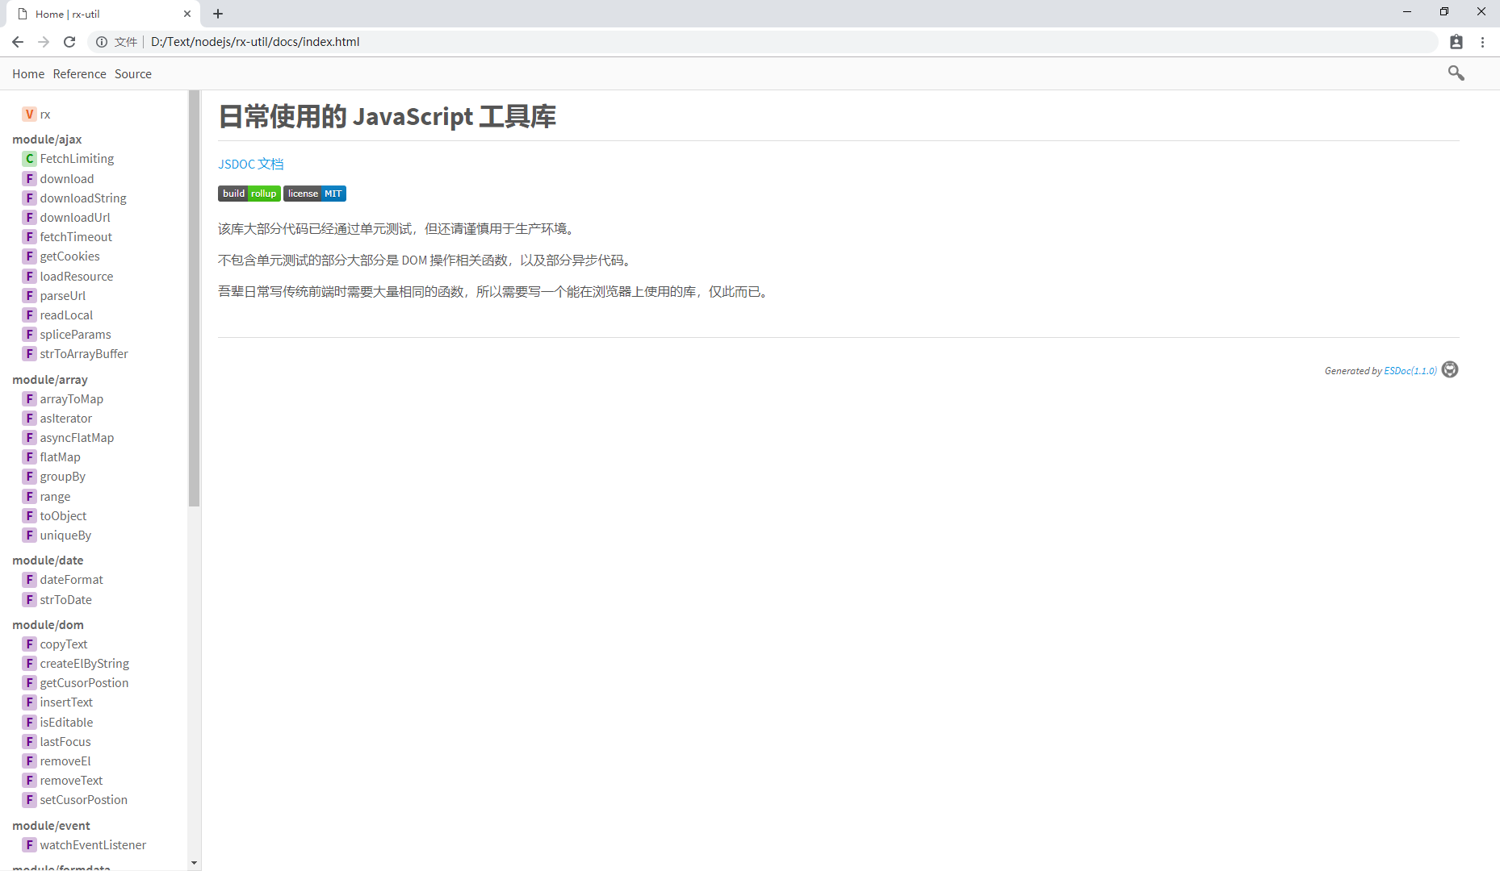Open the Reference nav item
The height and width of the screenshot is (871, 1500).
79,74
